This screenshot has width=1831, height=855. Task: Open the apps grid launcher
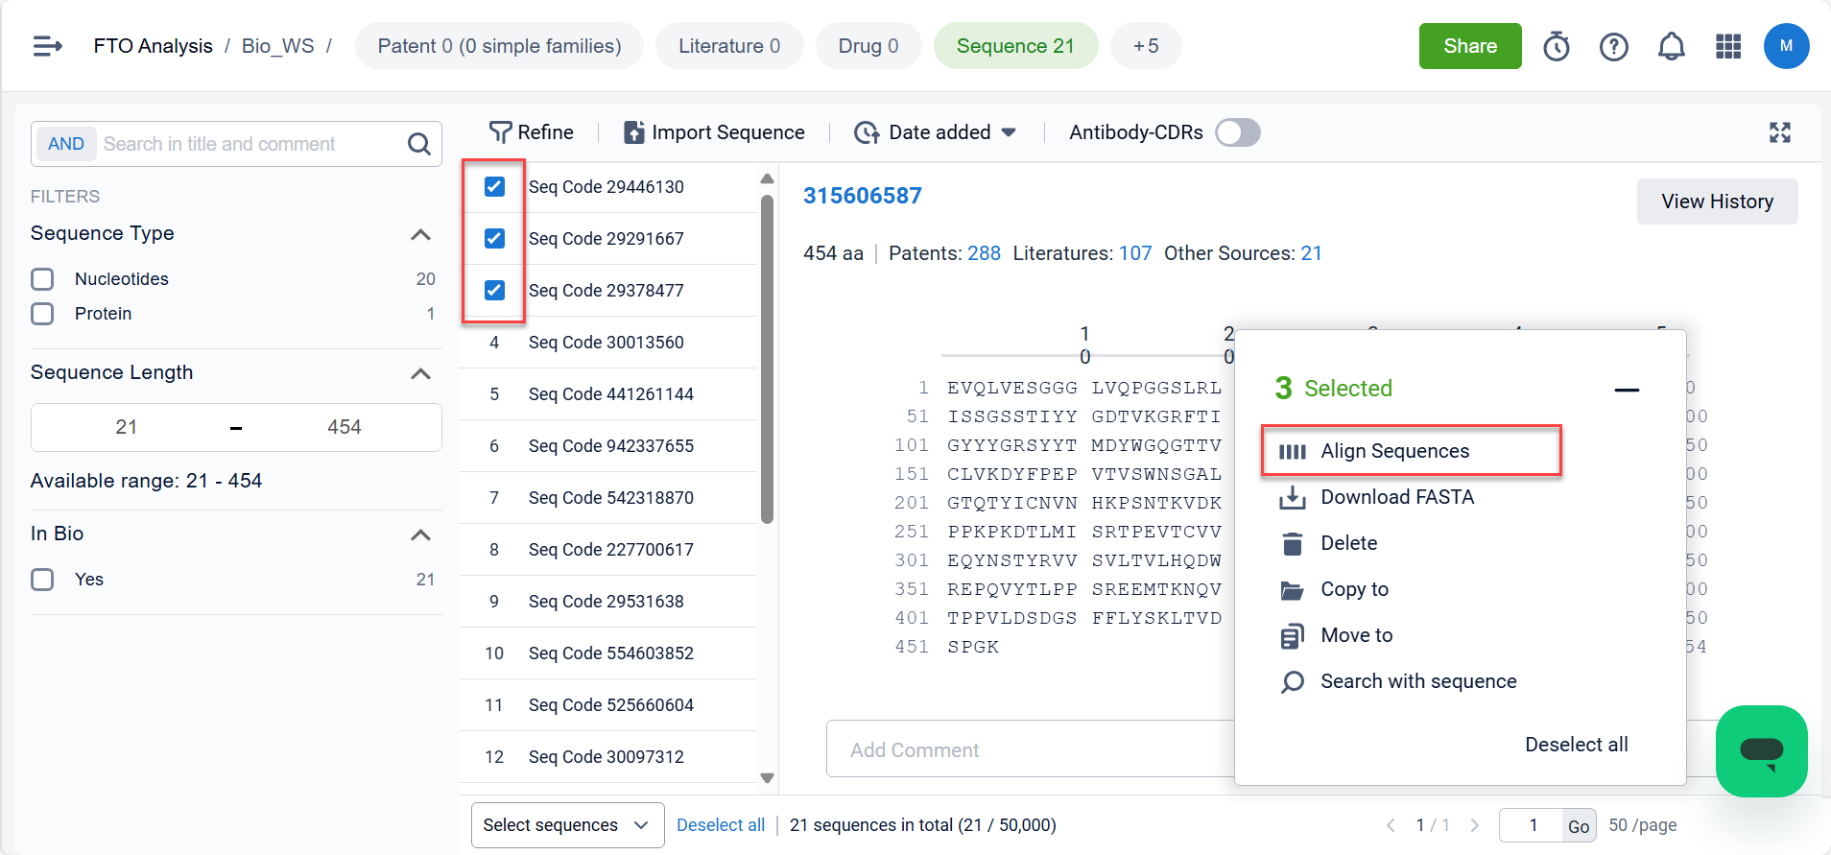1727,46
